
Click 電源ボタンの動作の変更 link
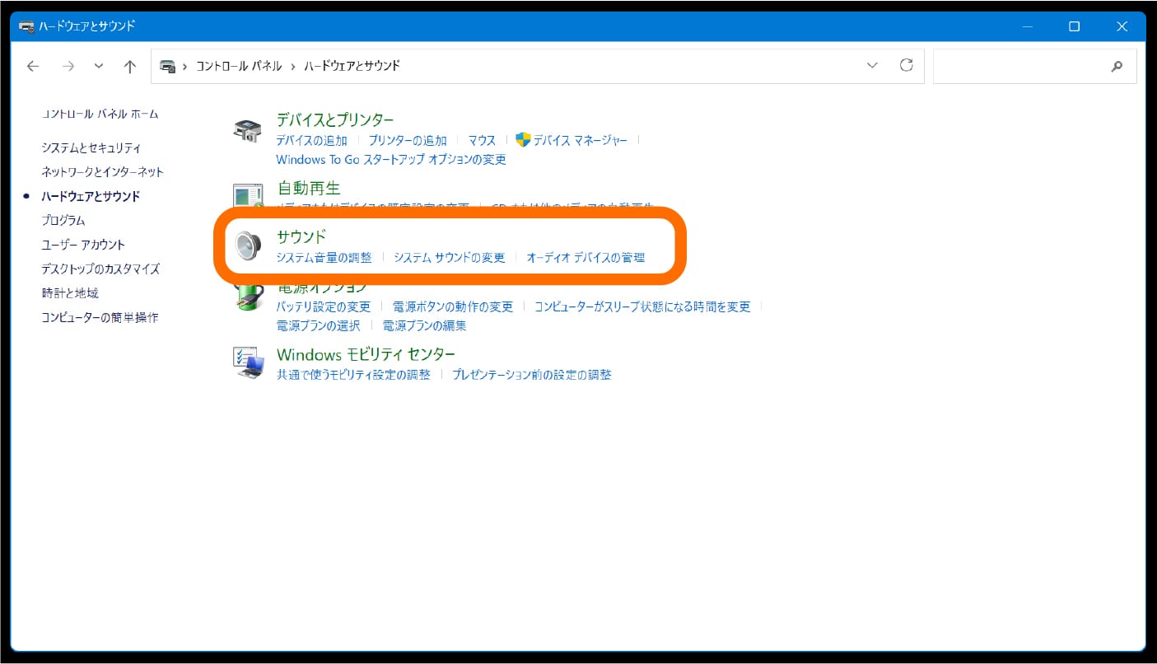[x=452, y=306]
